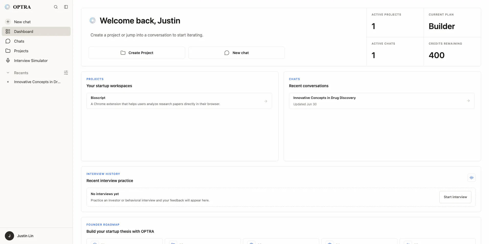Click the Active Chats stat card
This screenshot has width=489, height=244.
[x=395, y=52]
